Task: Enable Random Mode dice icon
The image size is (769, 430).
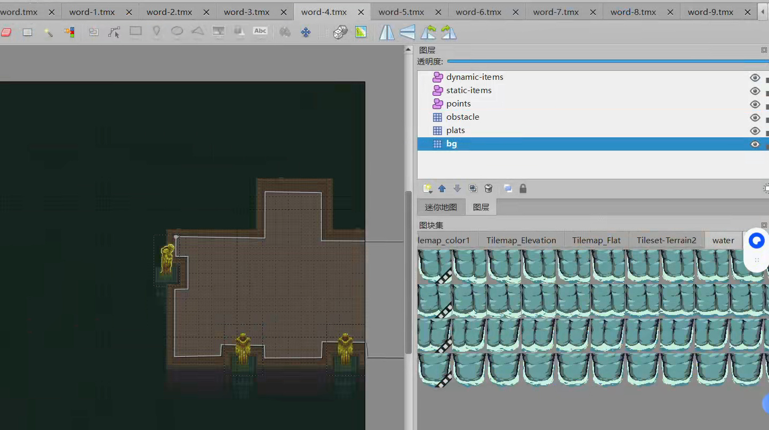Action: pos(340,32)
